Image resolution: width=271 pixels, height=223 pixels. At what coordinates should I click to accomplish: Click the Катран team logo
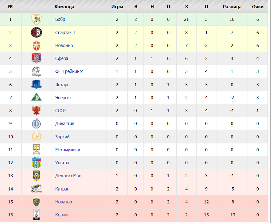point(37,188)
